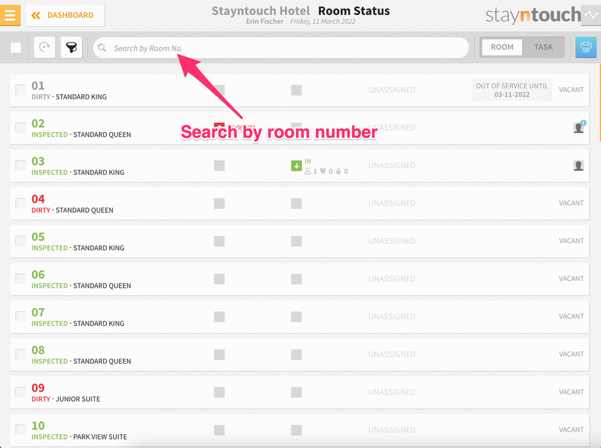
Task: Select the checkbox for room 03
Action: (21, 166)
